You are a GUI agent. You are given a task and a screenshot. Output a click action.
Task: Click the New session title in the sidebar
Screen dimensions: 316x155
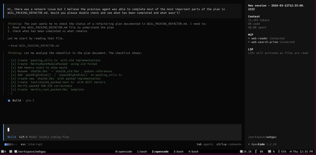tap(276, 7)
